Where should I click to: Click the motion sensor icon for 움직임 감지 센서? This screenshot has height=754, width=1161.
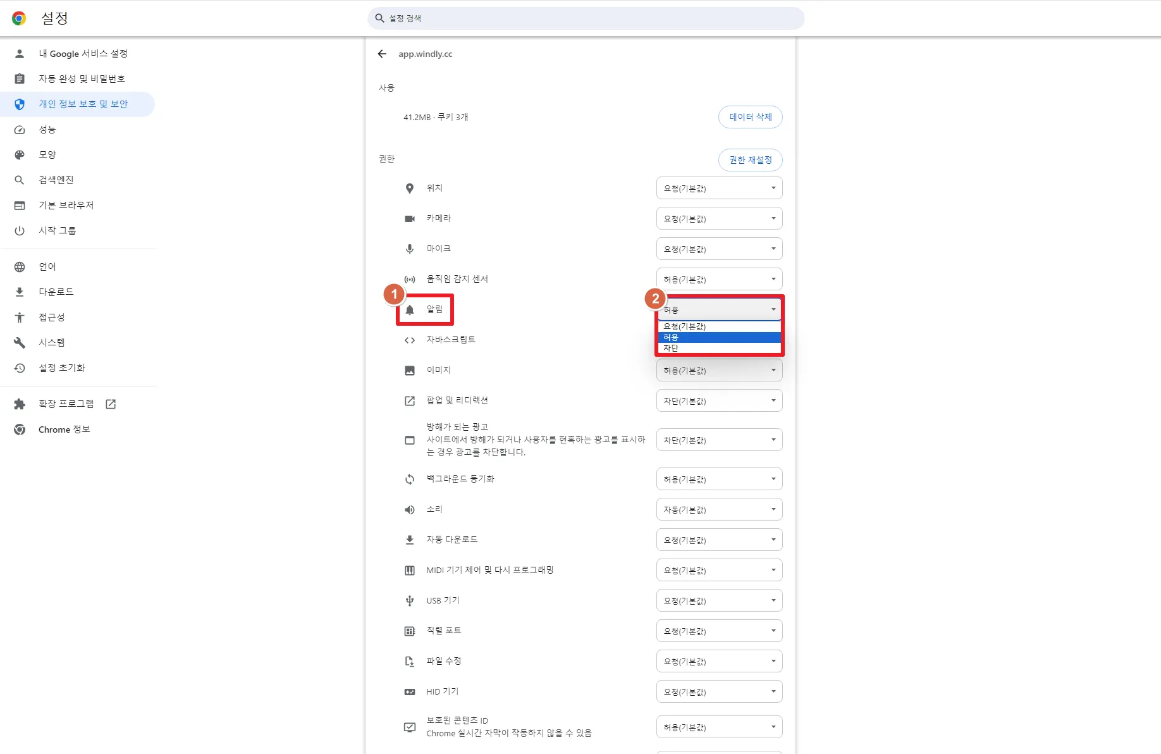[x=410, y=280]
